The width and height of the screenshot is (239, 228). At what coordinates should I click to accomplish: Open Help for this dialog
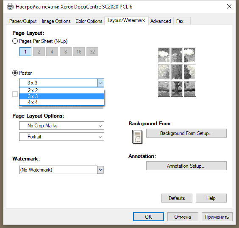point(211,198)
